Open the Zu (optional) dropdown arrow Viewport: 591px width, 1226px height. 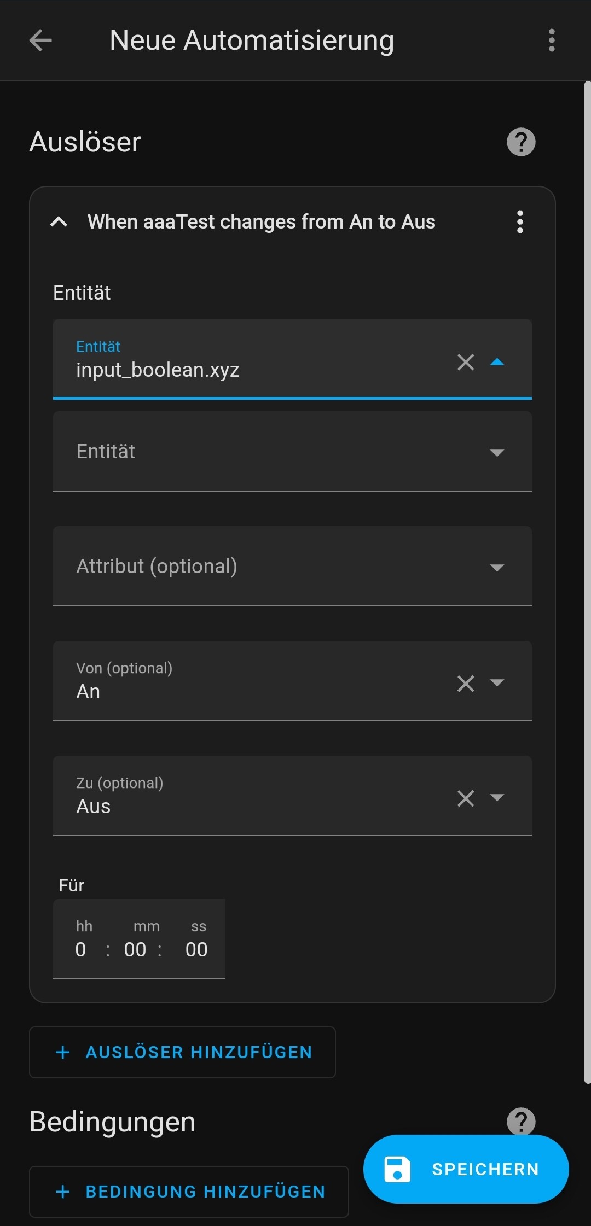click(497, 797)
